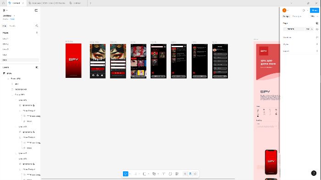
Task: Open the user avatar menu
Action: click(x=284, y=10)
